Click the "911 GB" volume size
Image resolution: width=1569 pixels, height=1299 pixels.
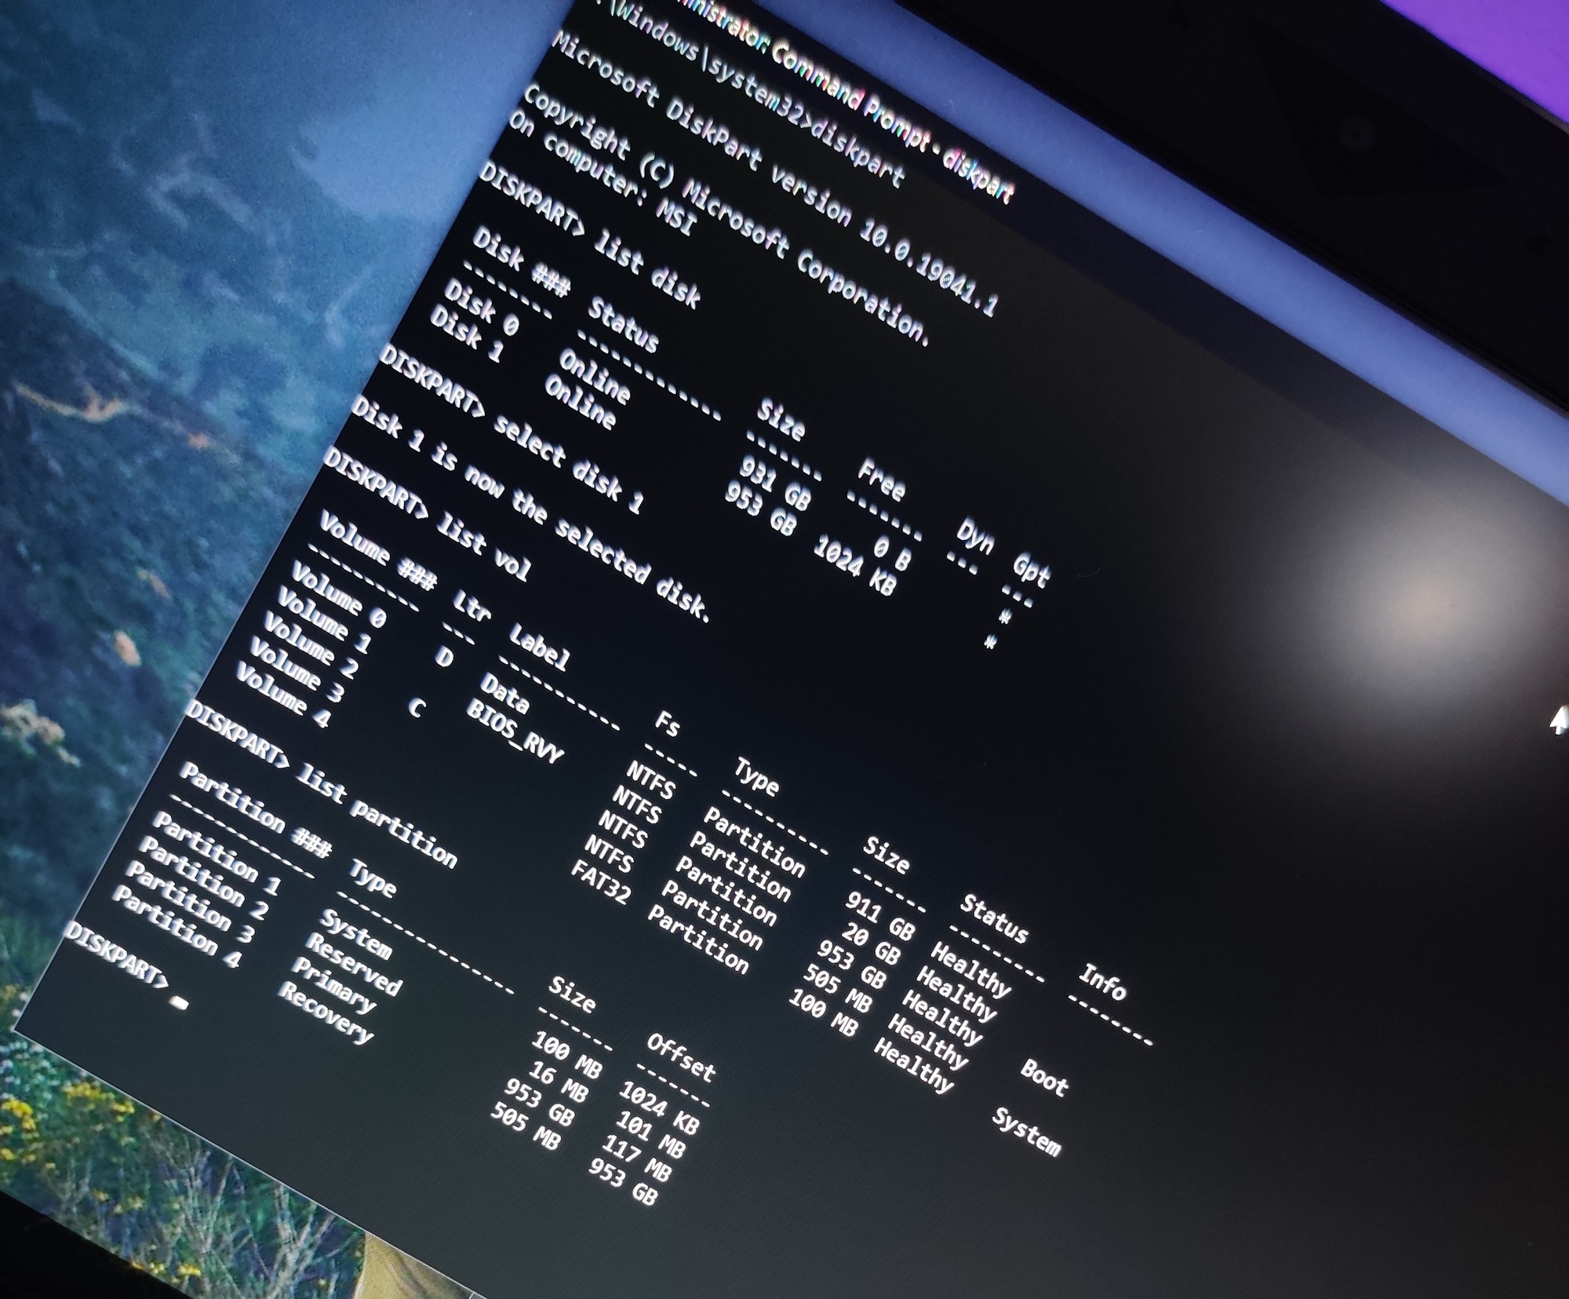click(879, 916)
